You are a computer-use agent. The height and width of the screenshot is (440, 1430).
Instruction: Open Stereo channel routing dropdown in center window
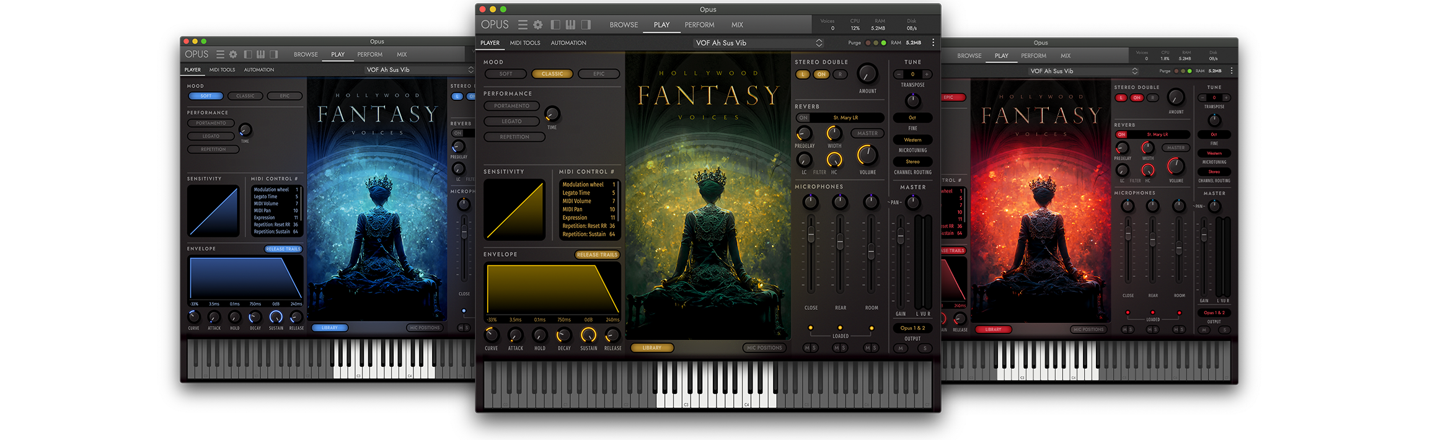[x=912, y=162]
